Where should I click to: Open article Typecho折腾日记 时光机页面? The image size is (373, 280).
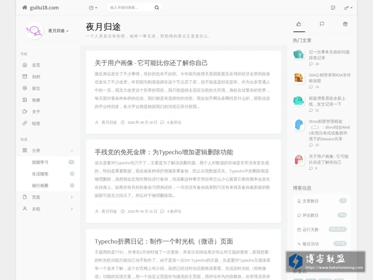pos(164,241)
